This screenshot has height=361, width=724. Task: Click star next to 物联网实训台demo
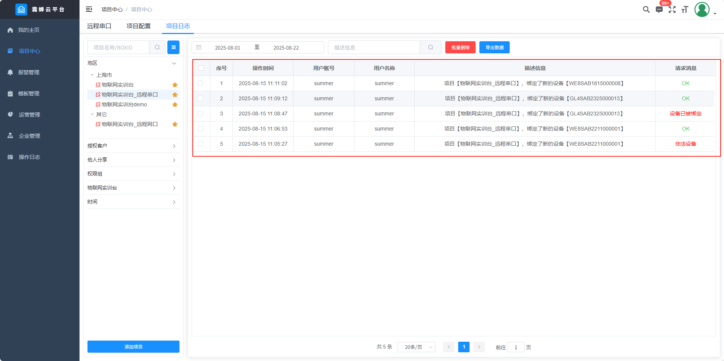(x=175, y=104)
